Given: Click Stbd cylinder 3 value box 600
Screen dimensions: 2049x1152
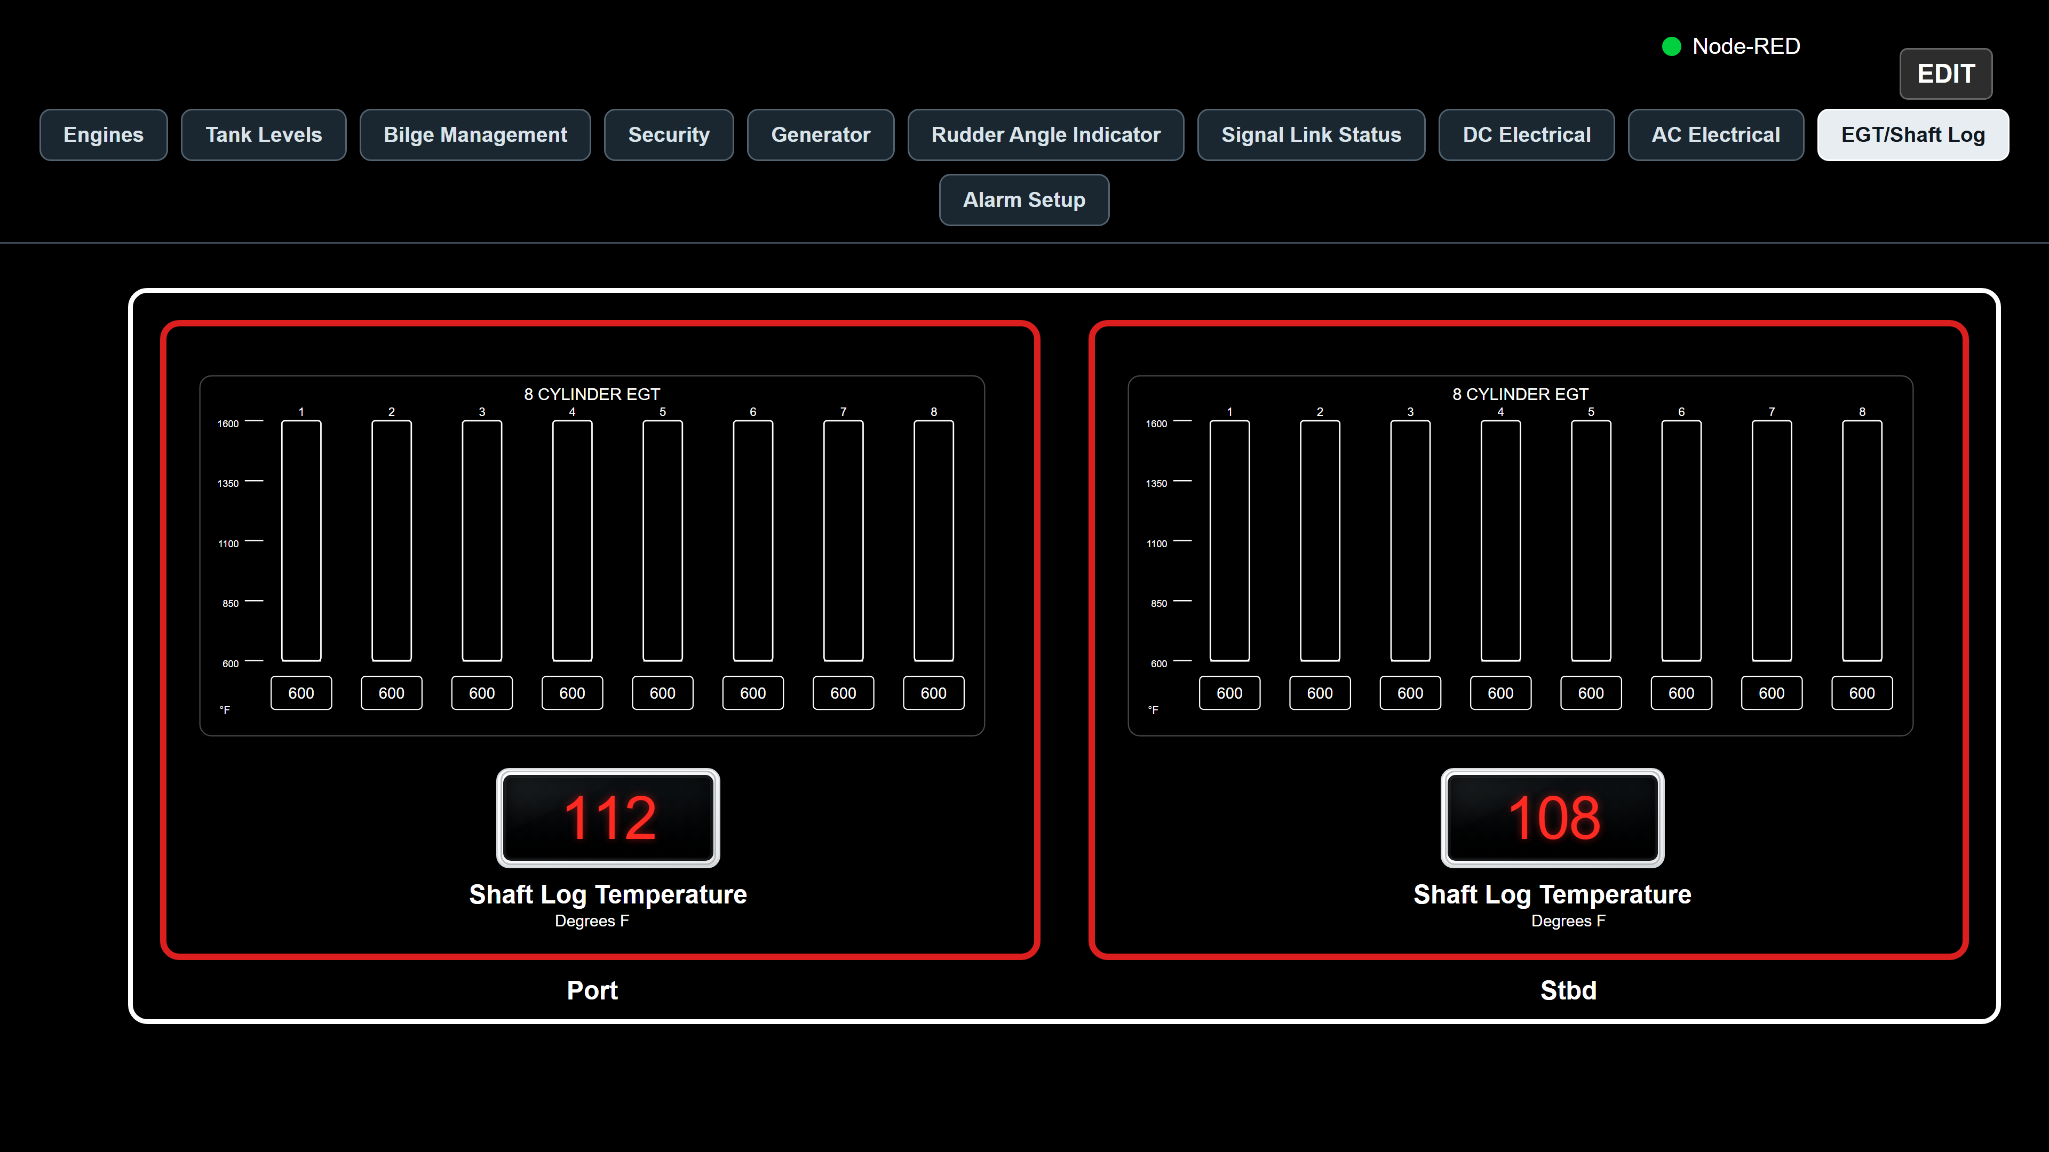Looking at the screenshot, I should (1410, 693).
